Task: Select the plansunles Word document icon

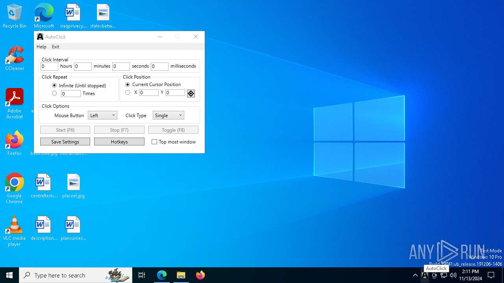Action: pyautogui.click(x=73, y=228)
